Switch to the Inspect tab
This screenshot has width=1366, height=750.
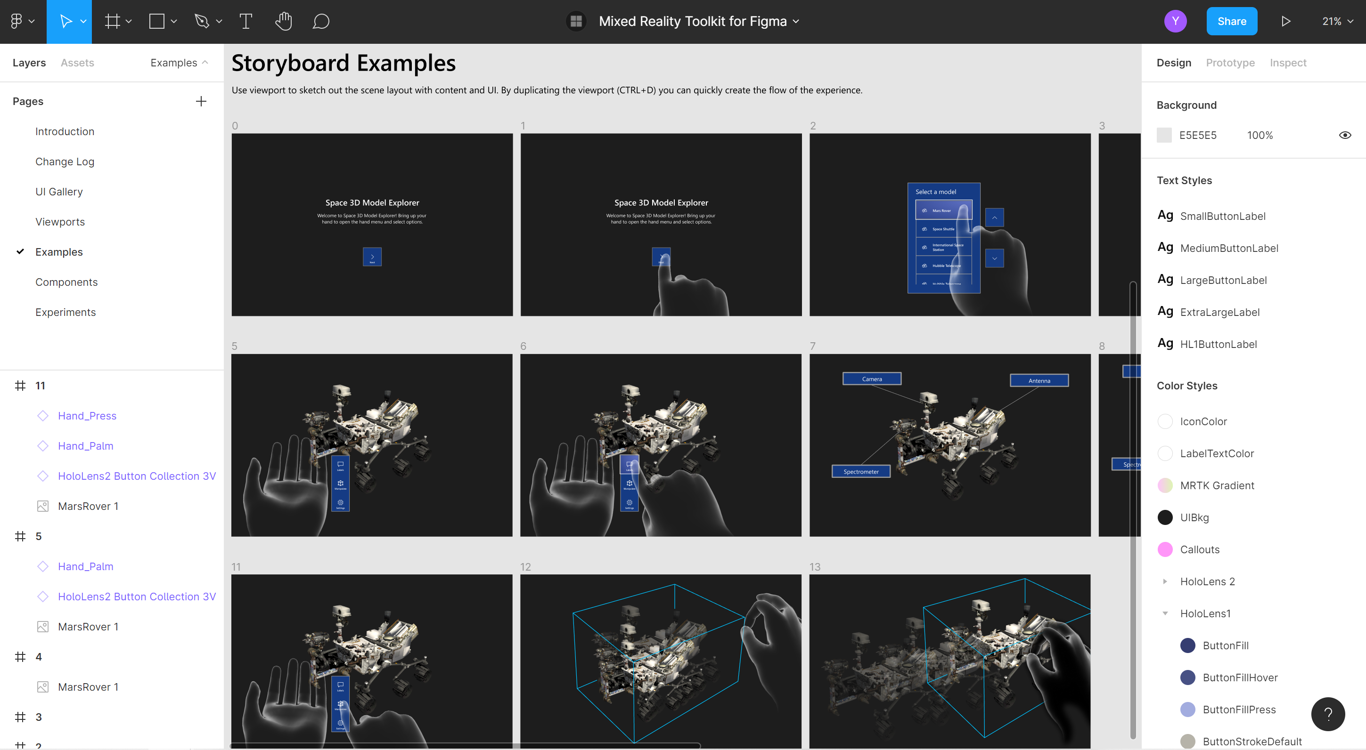point(1287,62)
